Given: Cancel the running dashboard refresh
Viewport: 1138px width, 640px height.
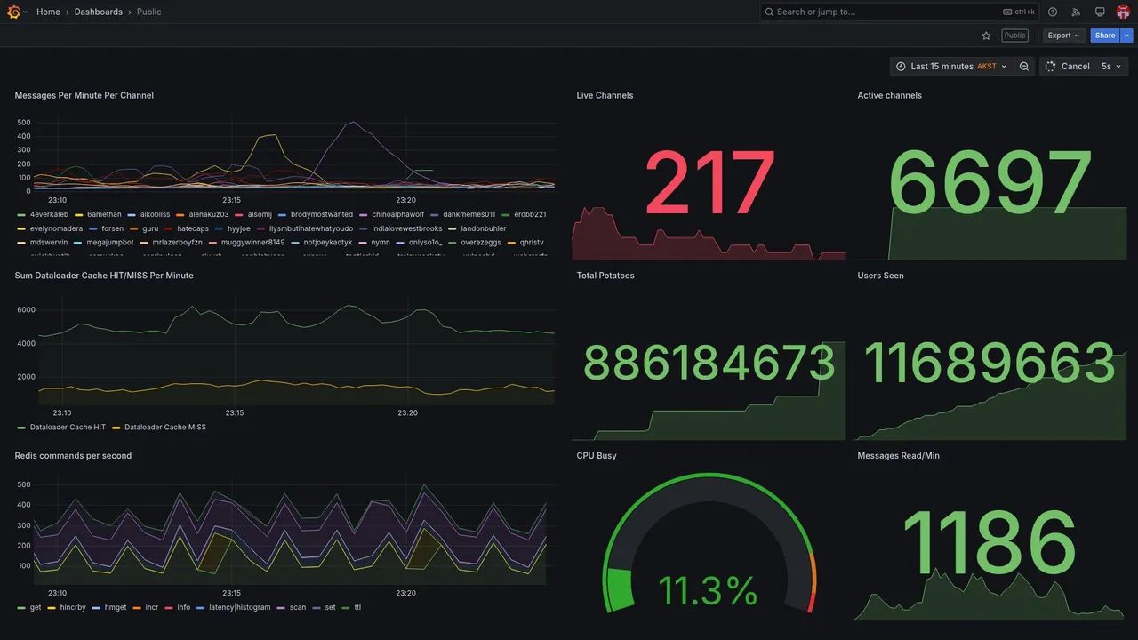Looking at the screenshot, I should [1068, 67].
